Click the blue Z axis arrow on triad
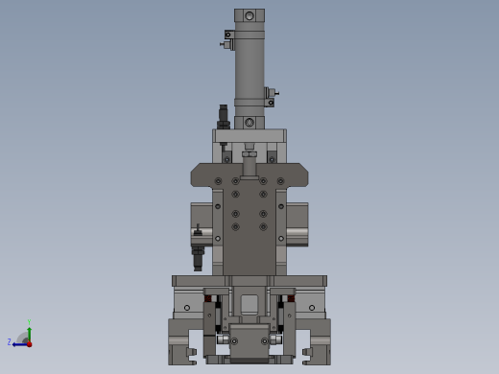This screenshot has height=374, width=499. [x=19, y=344]
